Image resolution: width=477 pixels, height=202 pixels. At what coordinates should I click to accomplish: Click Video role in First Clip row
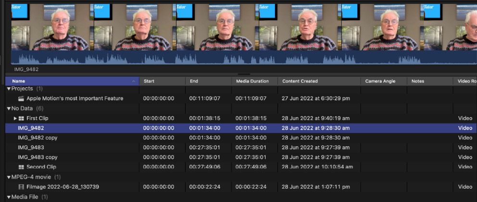(x=465, y=118)
